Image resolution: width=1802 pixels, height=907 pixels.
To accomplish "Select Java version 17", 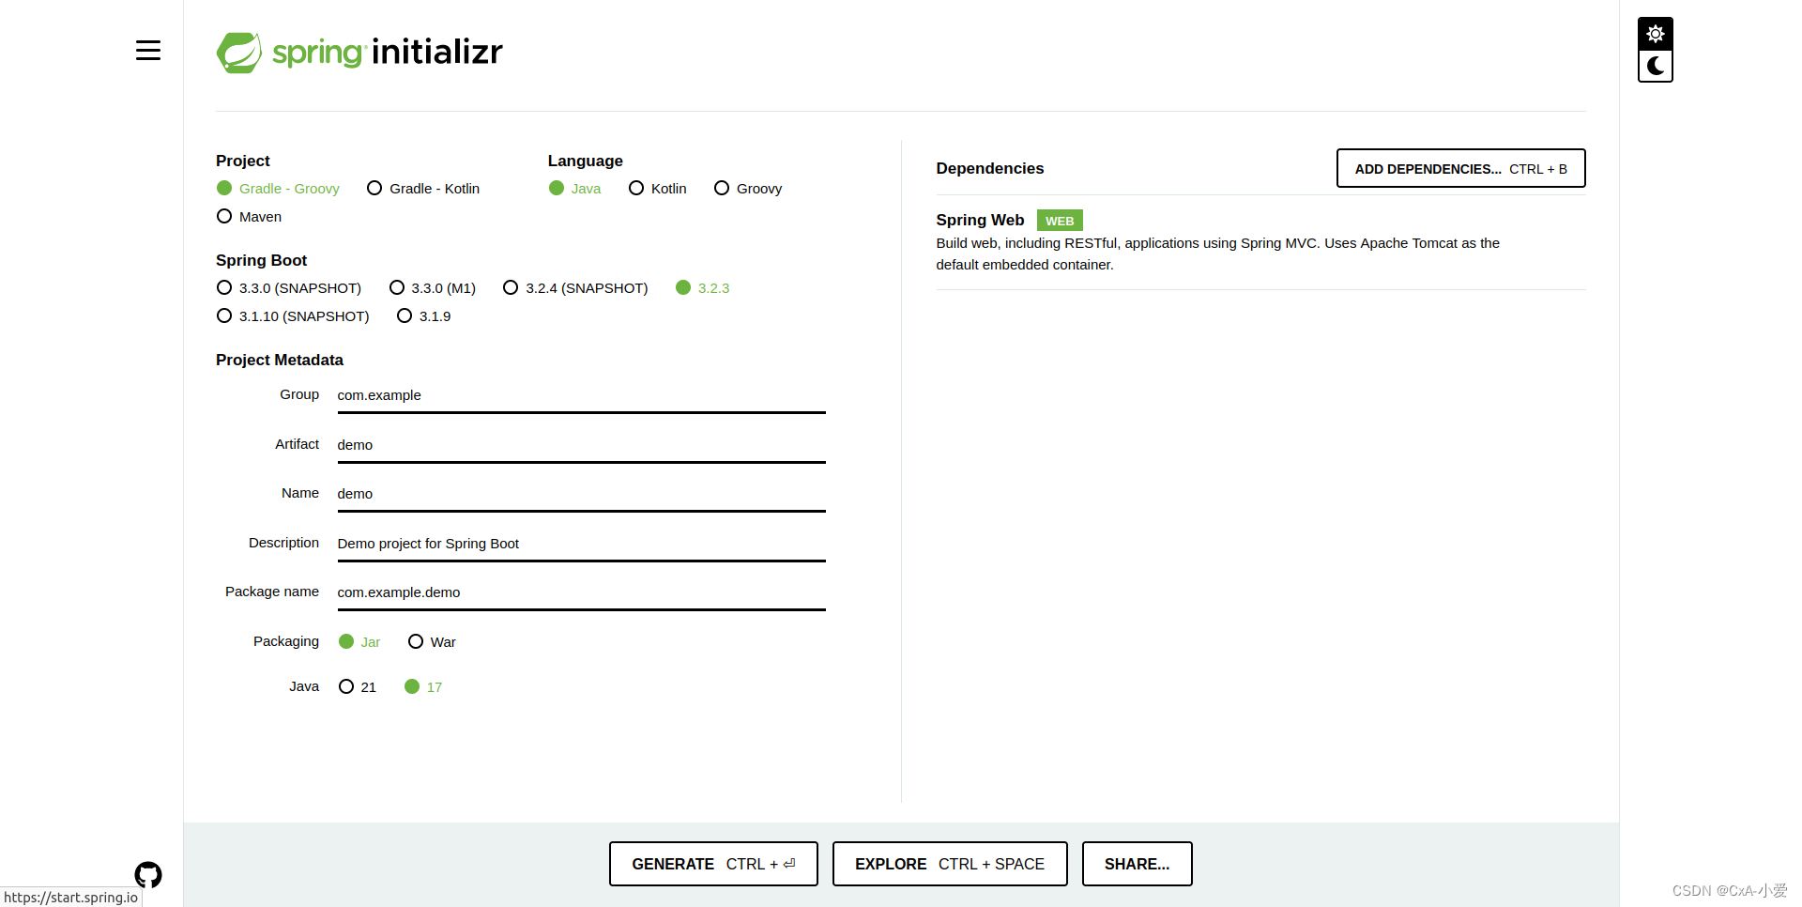I will pyautogui.click(x=423, y=687).
